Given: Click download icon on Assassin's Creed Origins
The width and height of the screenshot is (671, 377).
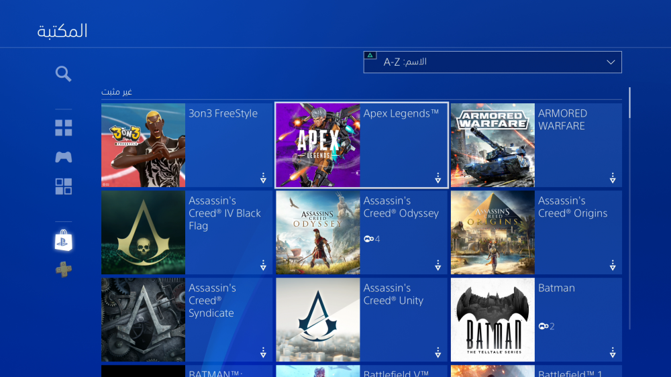Looking at the screenshot, I should 613,266.
